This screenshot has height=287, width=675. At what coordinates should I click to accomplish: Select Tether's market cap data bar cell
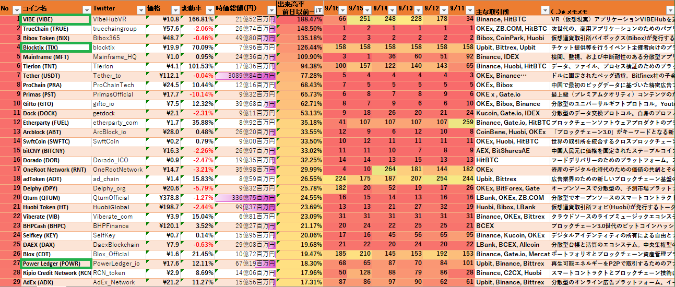click(x=245, y=76)
